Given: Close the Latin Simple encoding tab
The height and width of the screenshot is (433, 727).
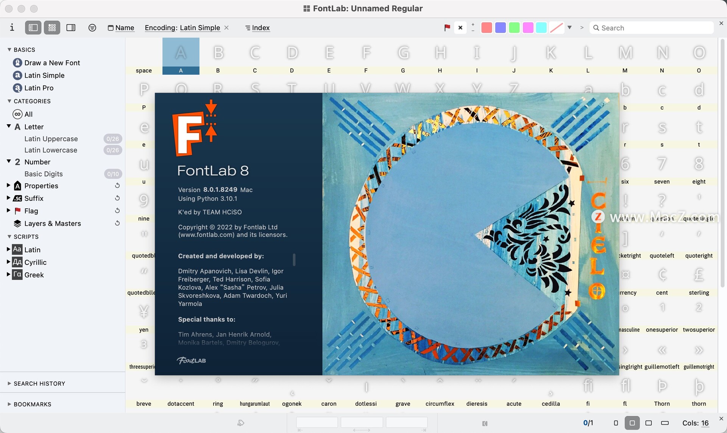Looking at the screenshot, I should 226,28.
